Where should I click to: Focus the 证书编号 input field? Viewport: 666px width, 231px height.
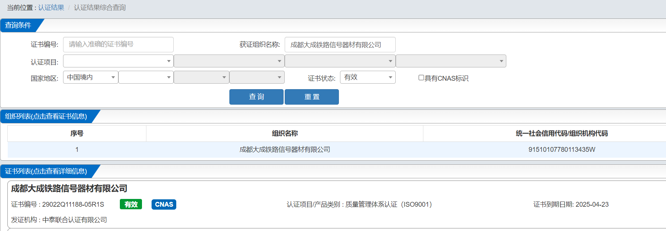click(118, 45)
